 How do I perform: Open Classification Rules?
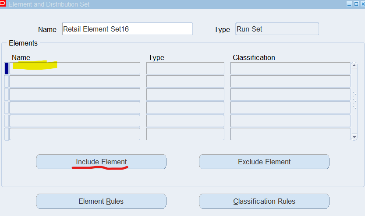264,201
